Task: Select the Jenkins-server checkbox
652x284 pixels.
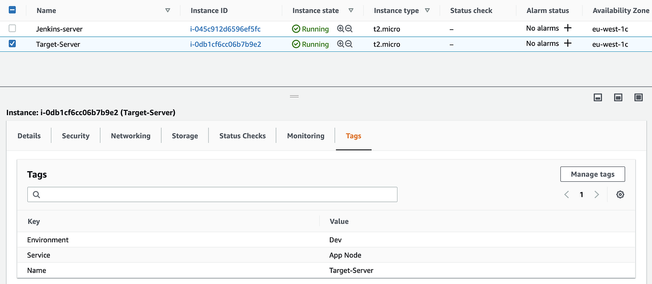Action: coord(12,29)
